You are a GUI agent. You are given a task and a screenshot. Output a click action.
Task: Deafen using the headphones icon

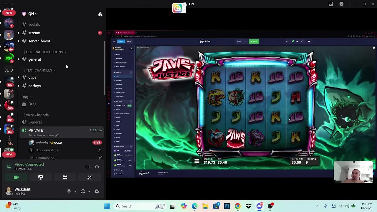tap(83, 191)
